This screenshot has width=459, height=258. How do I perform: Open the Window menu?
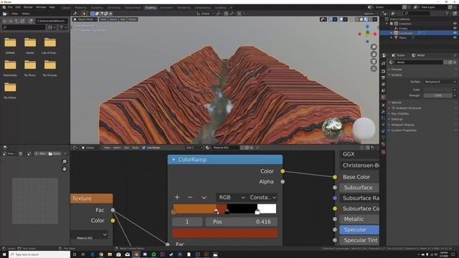click(x=41, y=7)
